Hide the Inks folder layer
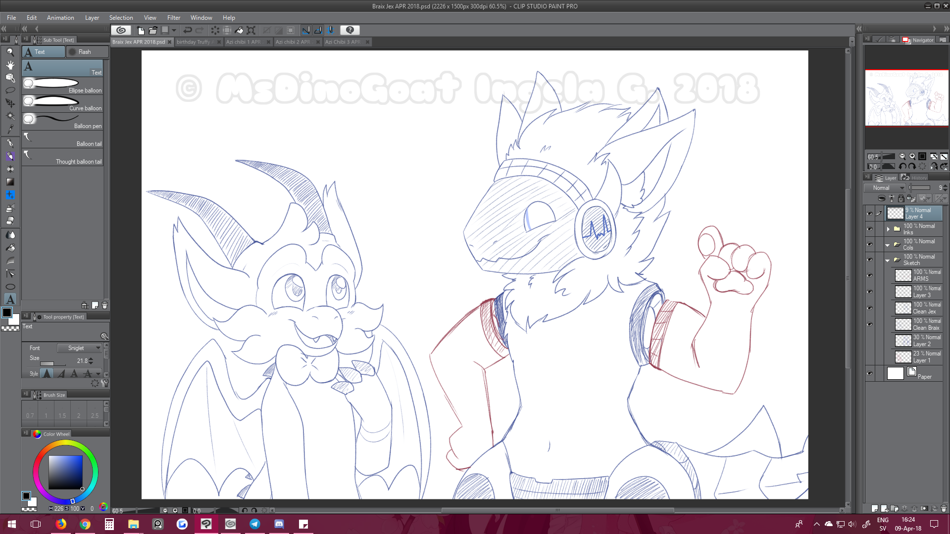The width and height of the screenshot is (950, 534). tap(869, 229)
